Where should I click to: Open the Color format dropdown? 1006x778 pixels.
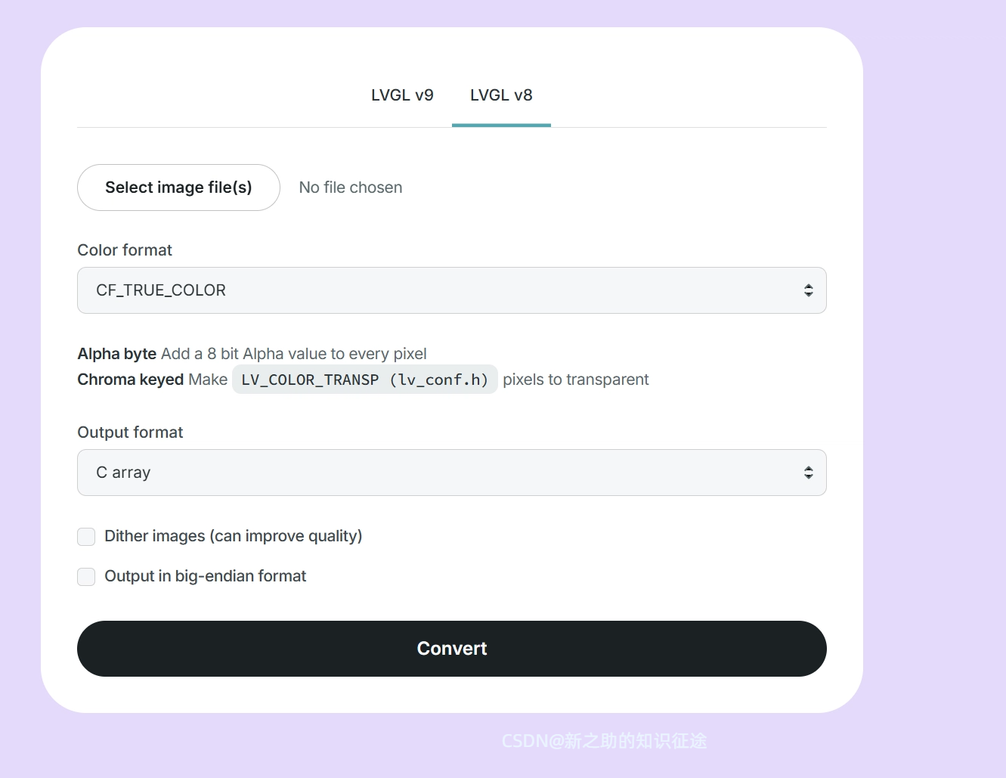point(451,290)
